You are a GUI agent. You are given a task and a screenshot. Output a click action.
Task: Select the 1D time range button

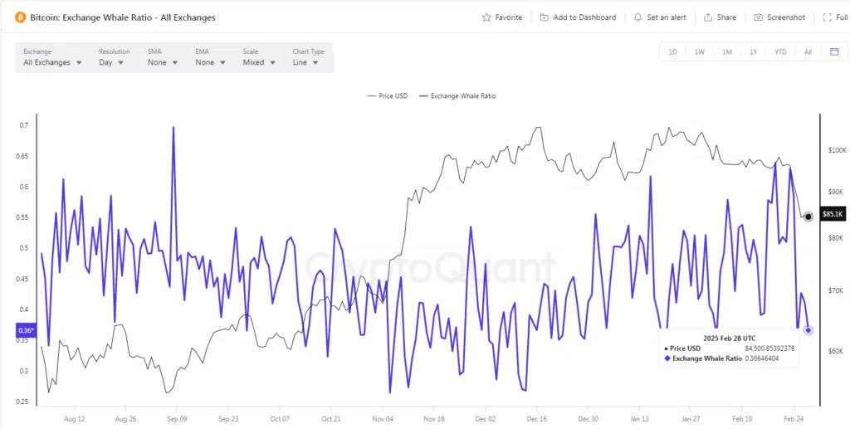click(x=672, y=52)
